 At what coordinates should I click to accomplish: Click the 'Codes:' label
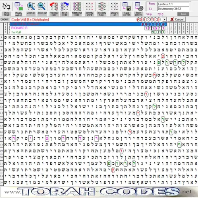coord(5,19)
